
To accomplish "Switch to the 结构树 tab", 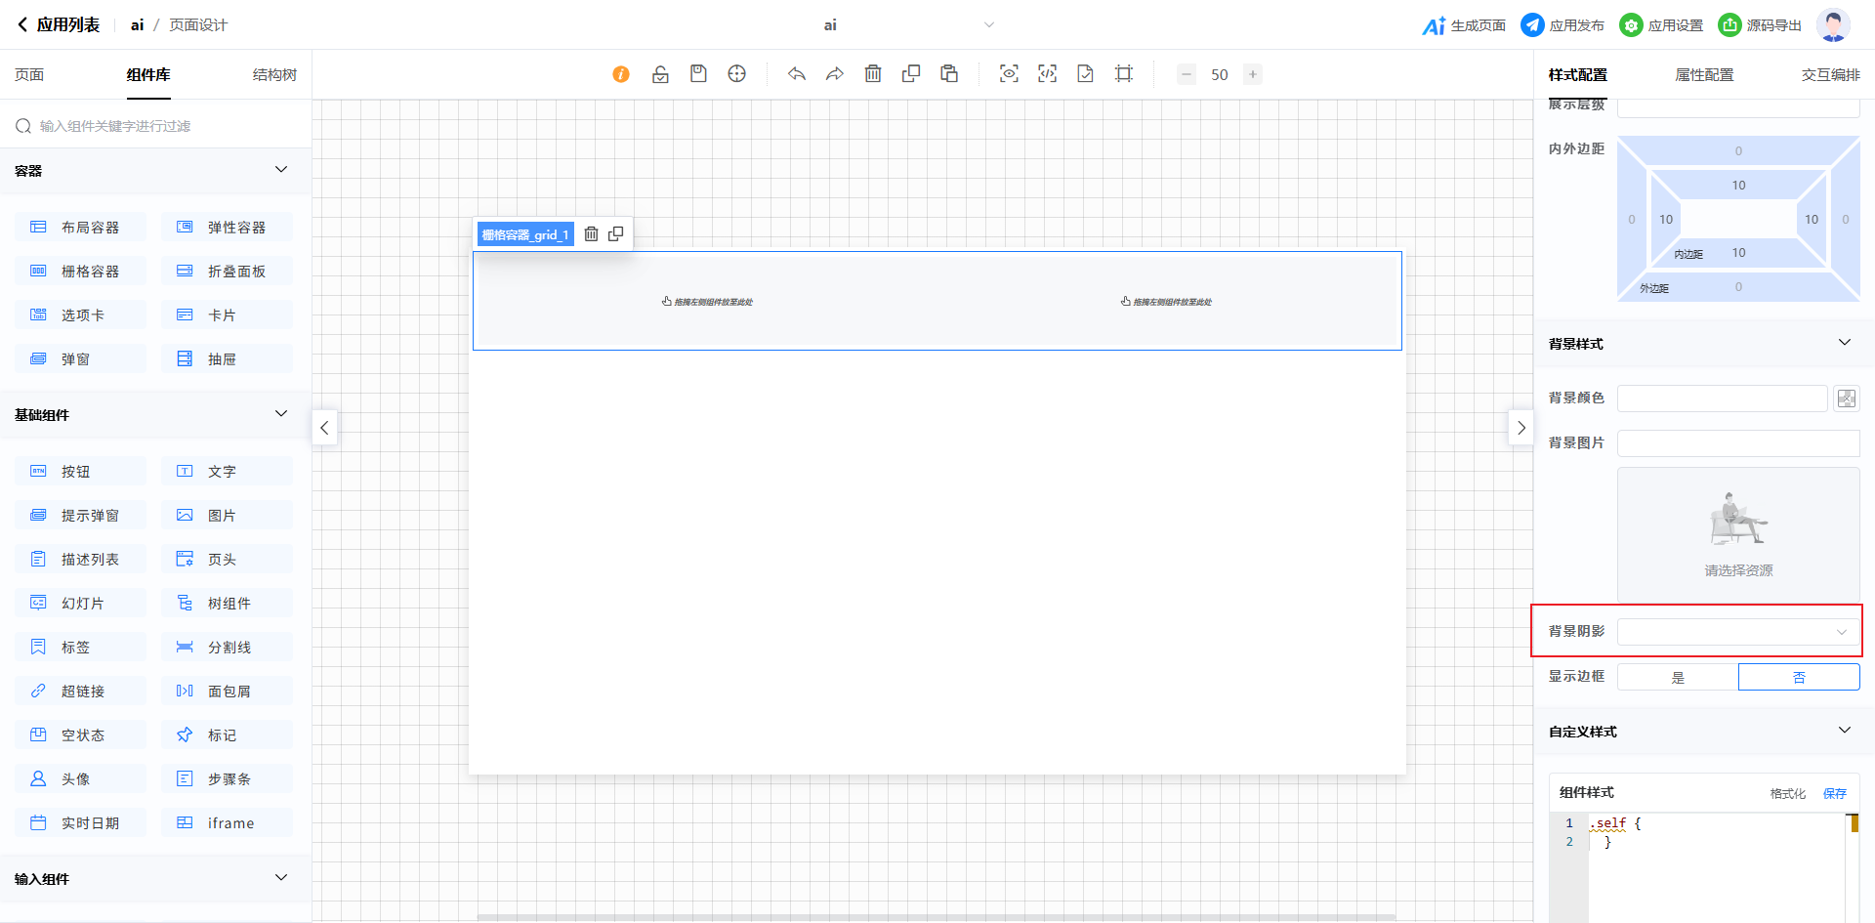I will click(x=274, y=75).
